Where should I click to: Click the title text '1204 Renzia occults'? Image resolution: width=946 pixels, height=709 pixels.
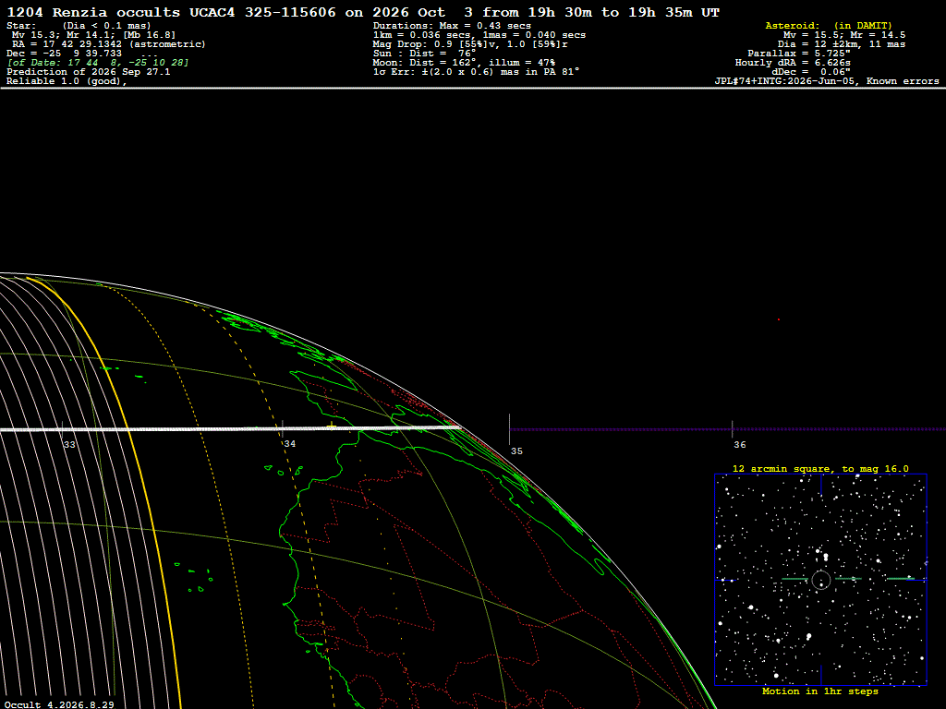pyautogui.click(x=93, y=12)
